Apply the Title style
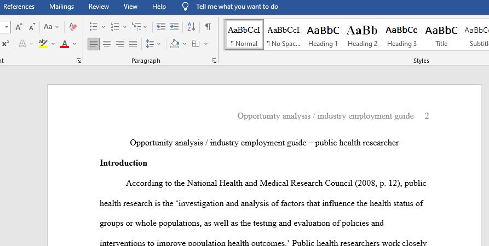Viewport: 489px width, 246px height. 441,34
